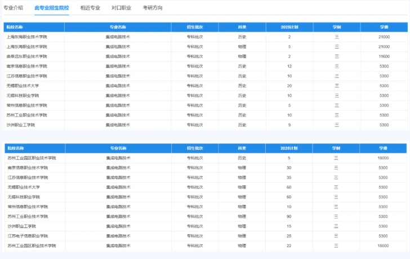Click 苏州工业园区职业技术学院 in its 历史 row

pos(32,158)
